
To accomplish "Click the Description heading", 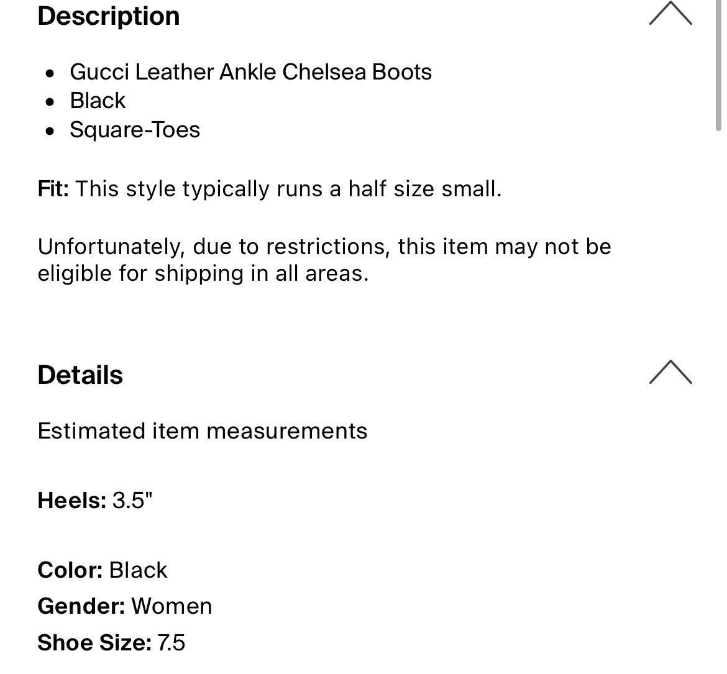I will point(109,16).
